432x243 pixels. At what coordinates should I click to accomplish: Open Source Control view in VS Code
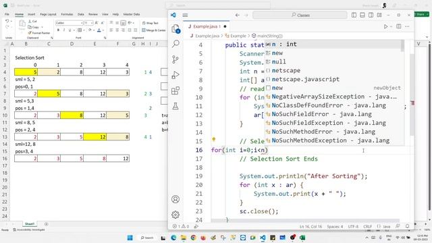[175, 59]
